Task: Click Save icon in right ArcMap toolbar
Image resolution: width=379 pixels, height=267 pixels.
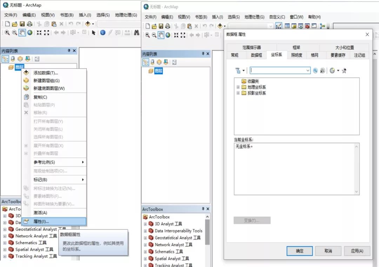Action: coord(161,26)
